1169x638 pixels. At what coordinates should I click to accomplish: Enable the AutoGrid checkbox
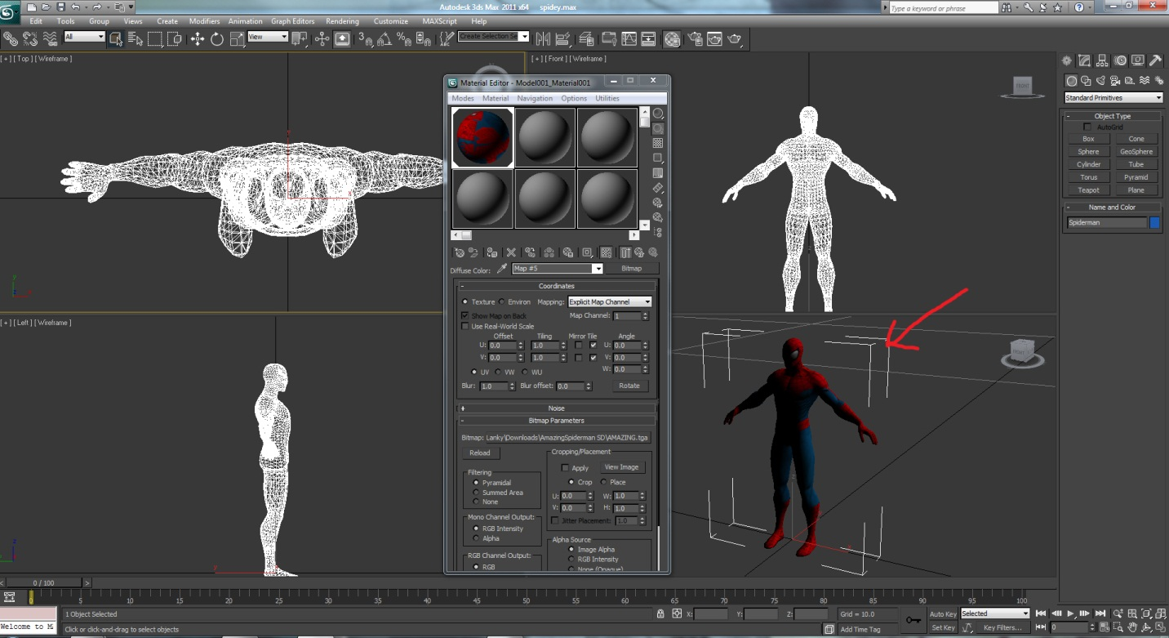pos(1087,127)
